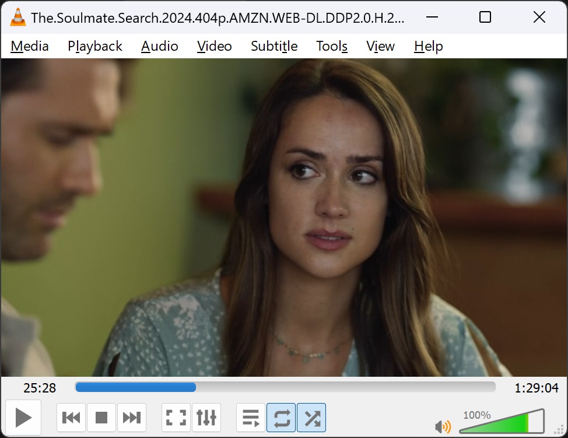Toggle remaining time at 1:29:04
568x438 pixels.
click(537, 388)
